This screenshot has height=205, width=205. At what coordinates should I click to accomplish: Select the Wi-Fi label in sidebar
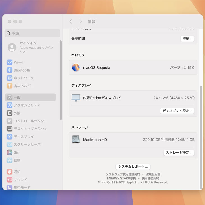coord(18,62)
